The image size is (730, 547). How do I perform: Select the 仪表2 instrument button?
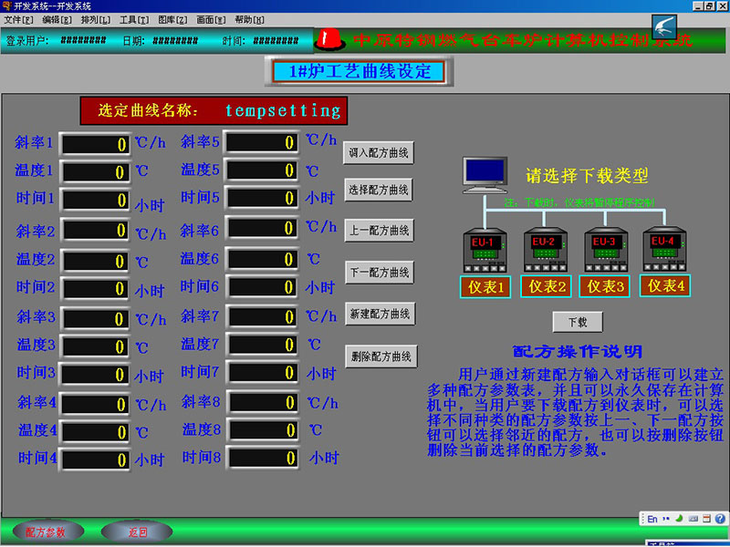click(x=545, y=286)
